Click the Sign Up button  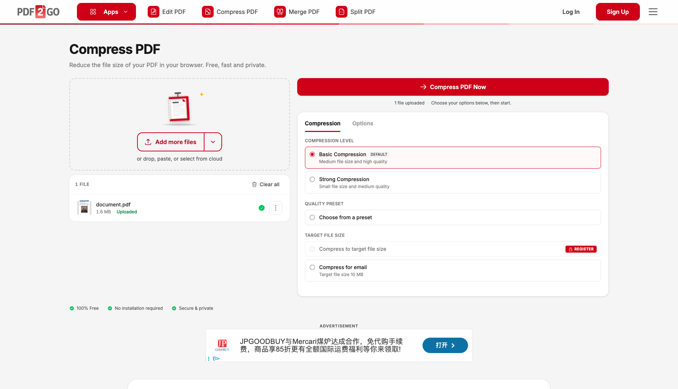pos(618,12)
